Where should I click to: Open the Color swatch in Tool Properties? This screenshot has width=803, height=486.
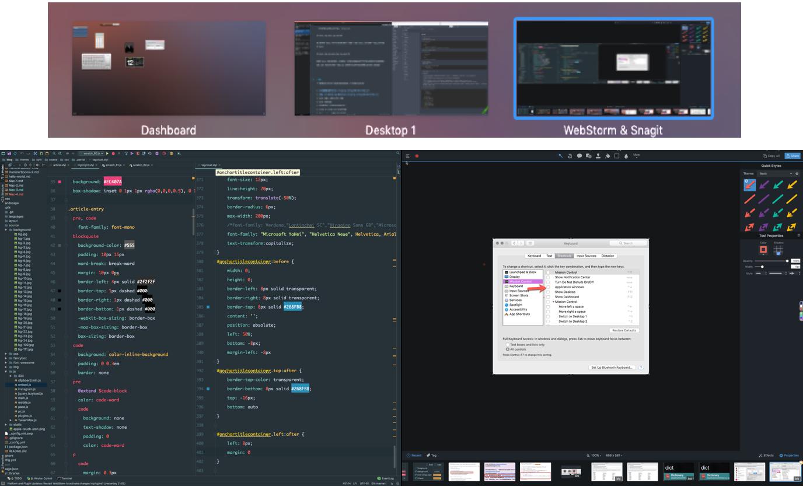coord(763,250)
